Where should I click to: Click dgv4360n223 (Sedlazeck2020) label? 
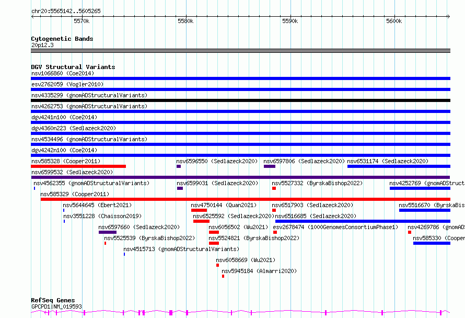pos(74,128)
